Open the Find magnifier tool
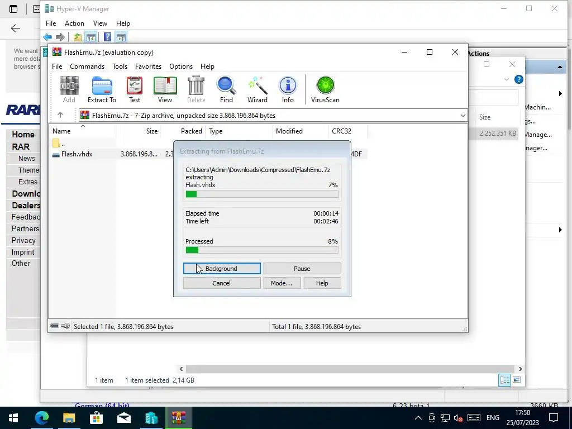572x429 pixels. [x=226, y=89]
